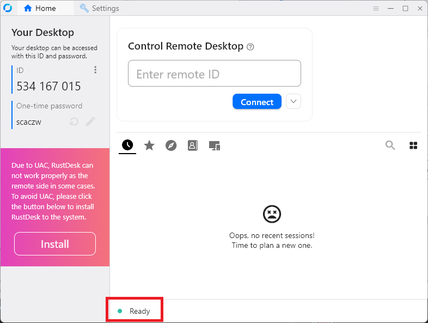The image size is (428, 323).
Task: Change the peer view via grid icon
Action: tap(413, 145)
